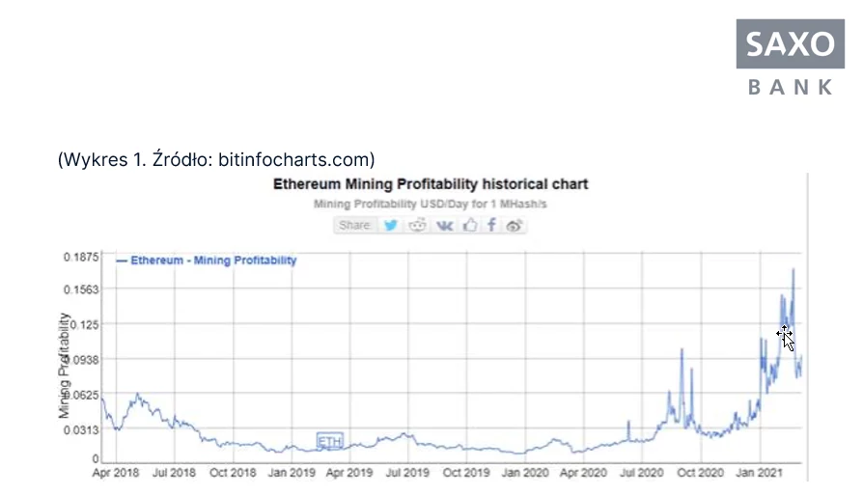The height and width of the screenshot is (496, 863).
Task: Open the Saxo Bank logo
Action: click(x=791, y=58)
